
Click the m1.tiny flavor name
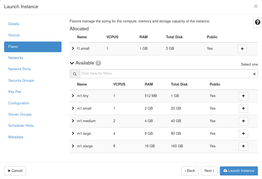[83, 96]
